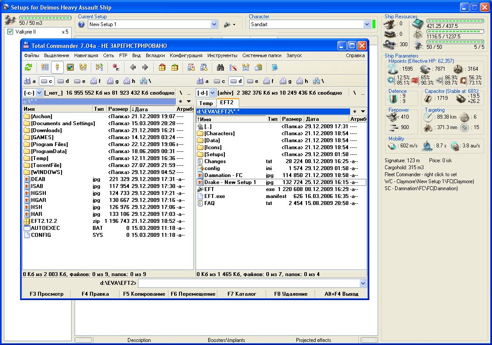Click the blue help icon beside Current Setup
This screenshot has width=492, height=345.
tap(81, 24)
